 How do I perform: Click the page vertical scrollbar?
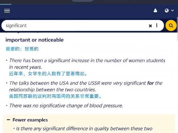[x=177, y=29]
